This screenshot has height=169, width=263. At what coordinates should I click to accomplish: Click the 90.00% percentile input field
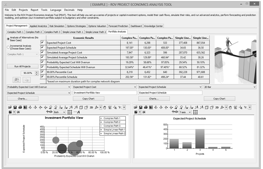[x=28, y=73]
